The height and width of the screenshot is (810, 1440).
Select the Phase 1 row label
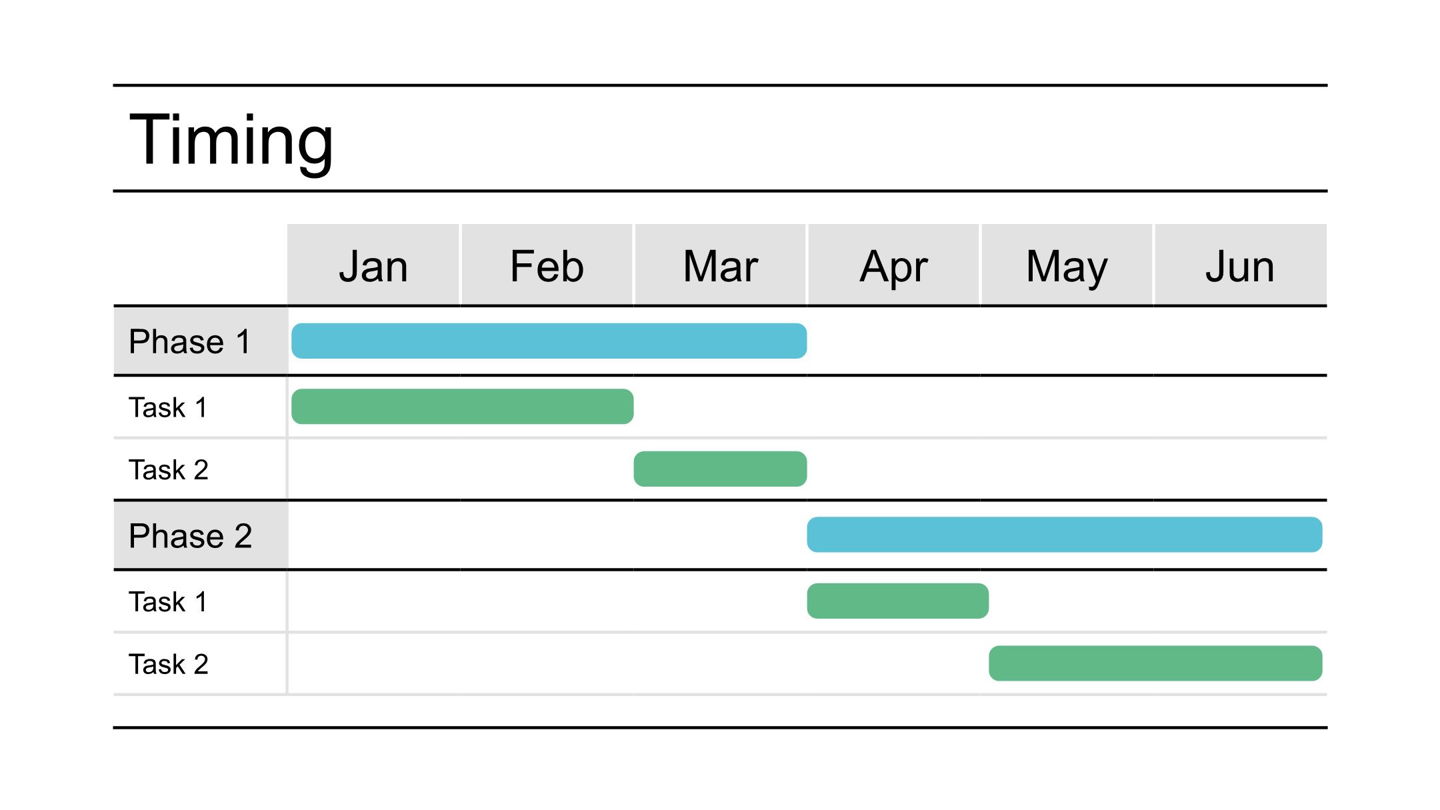[190, 341]
